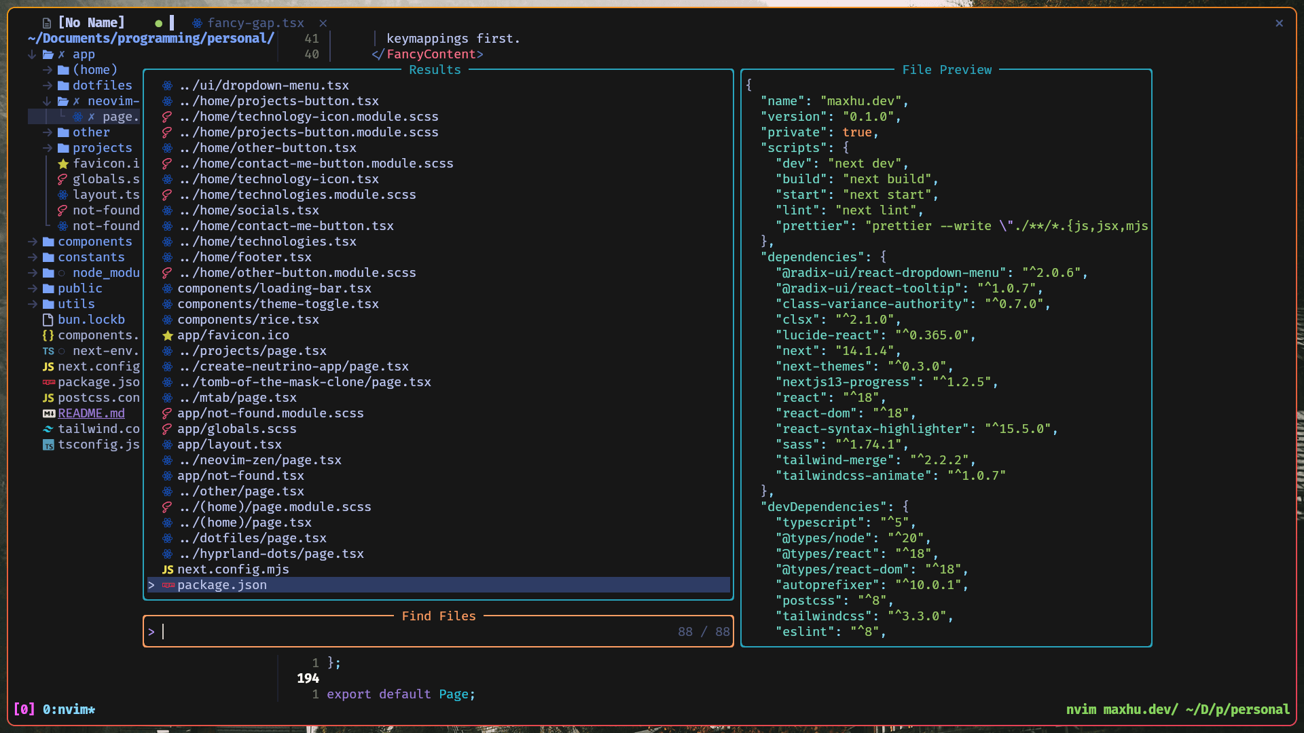
Task: Open the README.md link in tree
Action: (91, 413)
